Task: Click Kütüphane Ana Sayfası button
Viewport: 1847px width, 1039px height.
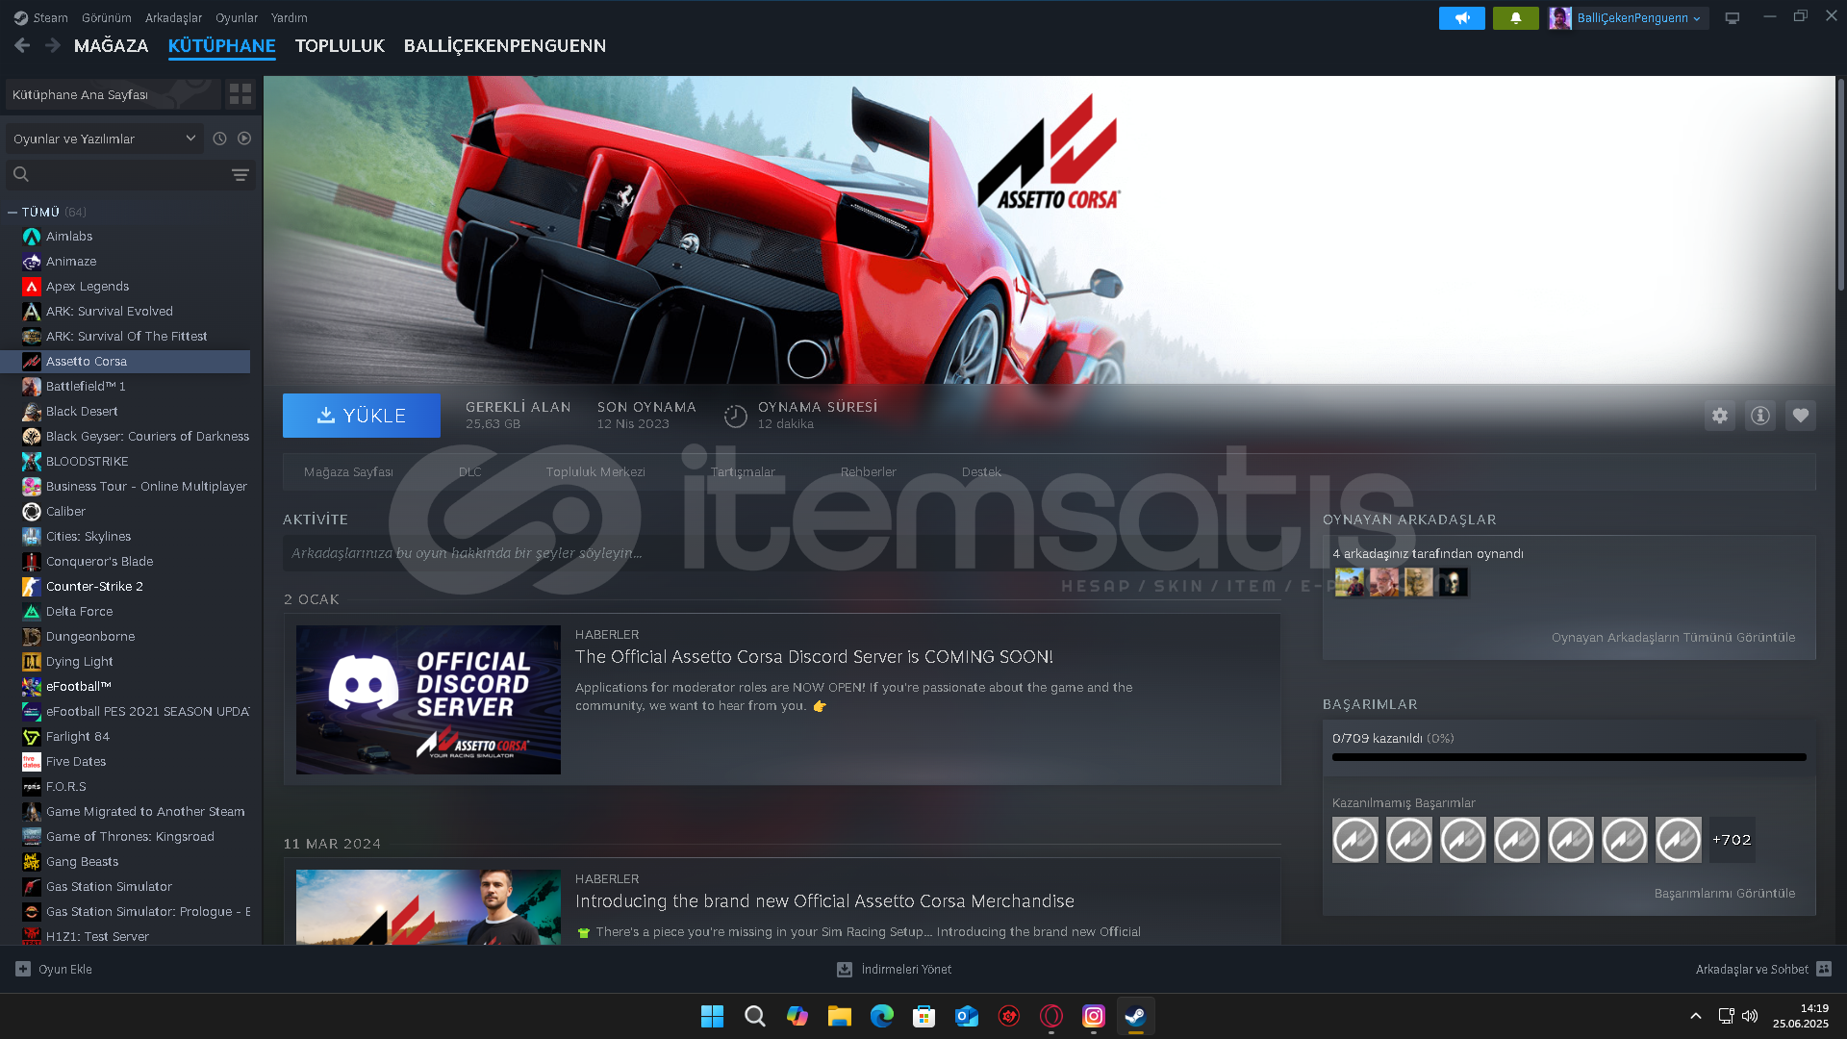Action: coord(112,94)
